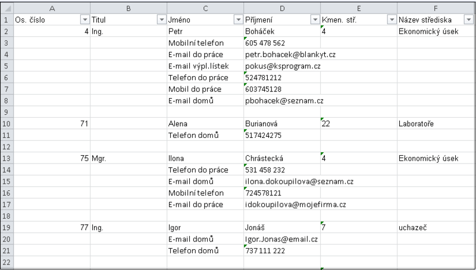476x270 pixels.
Task: Click the email pokus@ksprogram.cz
Action: point(283,66)
